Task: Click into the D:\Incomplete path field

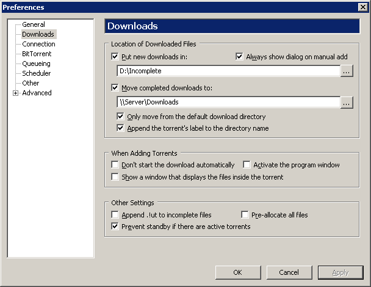Action: (x=229, y=71)
